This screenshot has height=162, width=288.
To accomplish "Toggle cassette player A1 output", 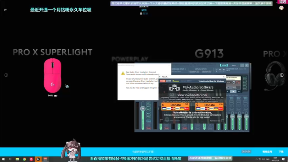I will [245, 77].
